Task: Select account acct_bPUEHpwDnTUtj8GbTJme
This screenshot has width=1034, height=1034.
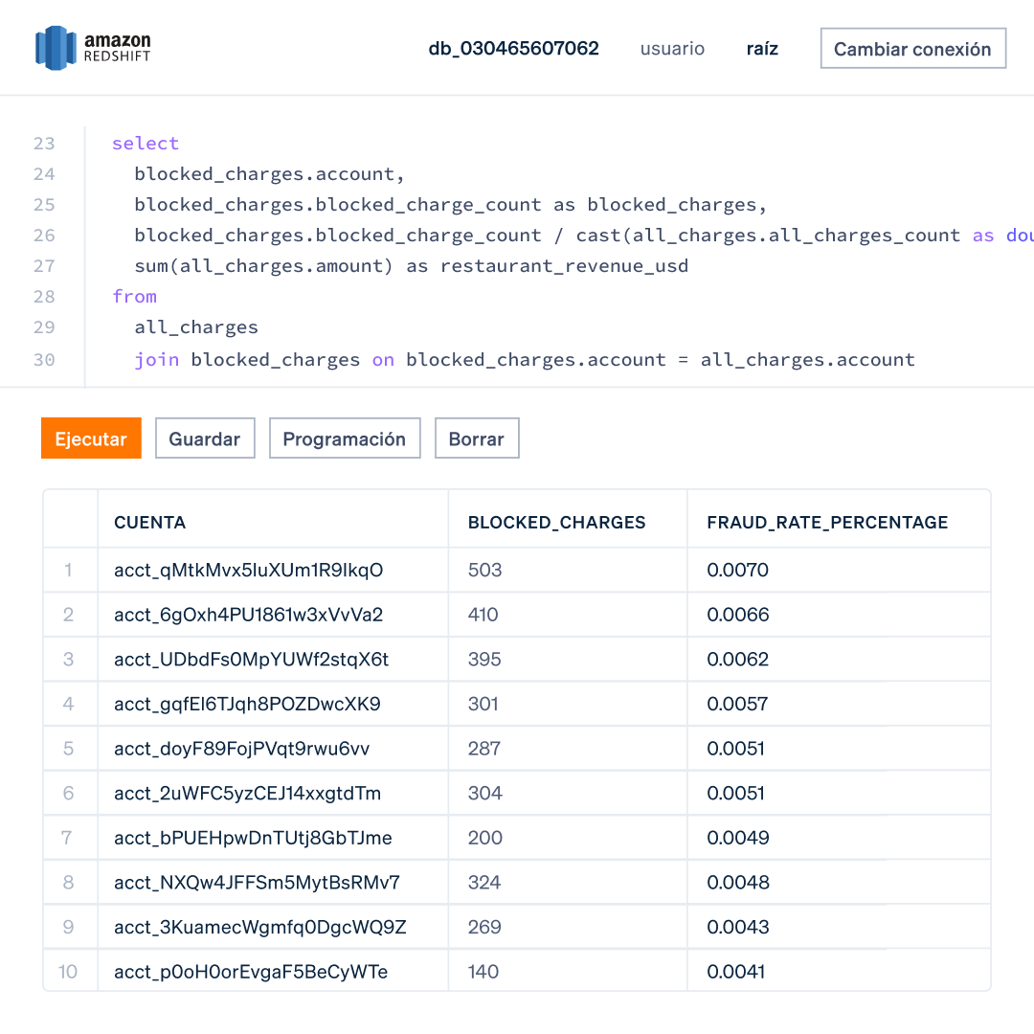Action: pyautogui.click(x=253, y=838)
